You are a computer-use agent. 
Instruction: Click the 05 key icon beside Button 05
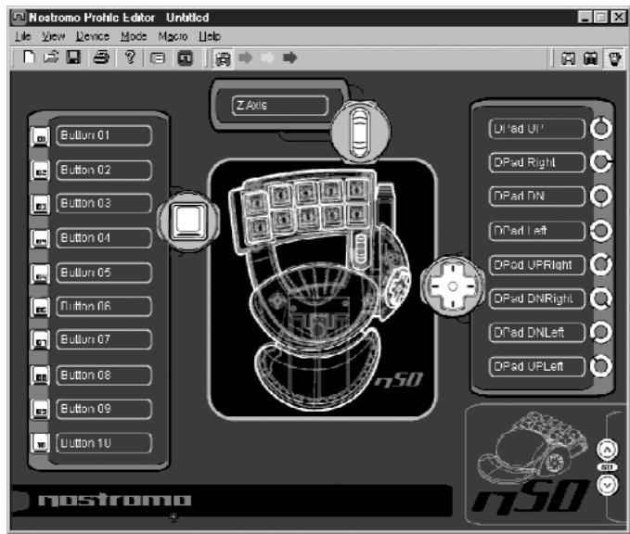click(x=40, y=273)
